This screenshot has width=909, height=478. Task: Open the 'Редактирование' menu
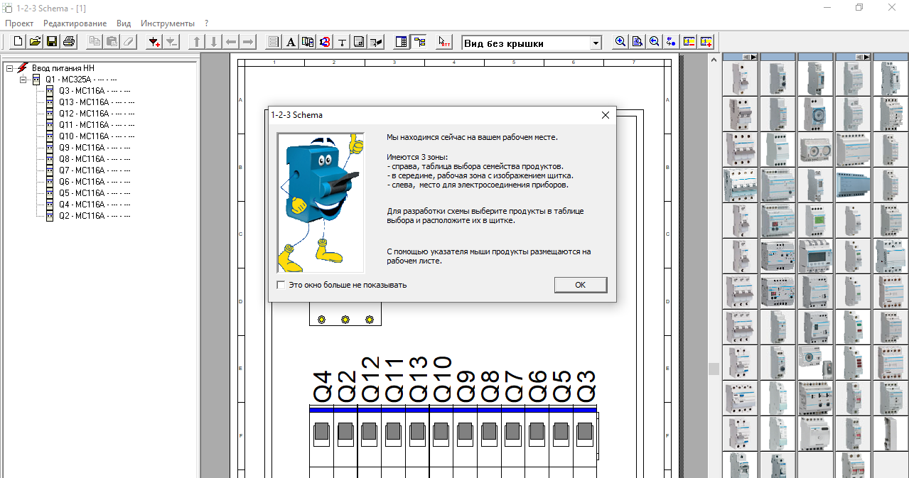[75, 23]
